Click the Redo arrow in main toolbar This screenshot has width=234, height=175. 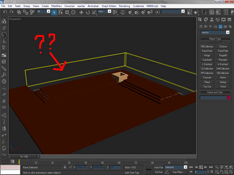click(11, 12)
